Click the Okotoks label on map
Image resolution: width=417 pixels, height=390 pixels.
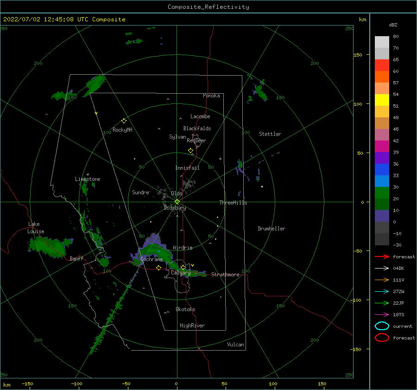pos(185,310)
